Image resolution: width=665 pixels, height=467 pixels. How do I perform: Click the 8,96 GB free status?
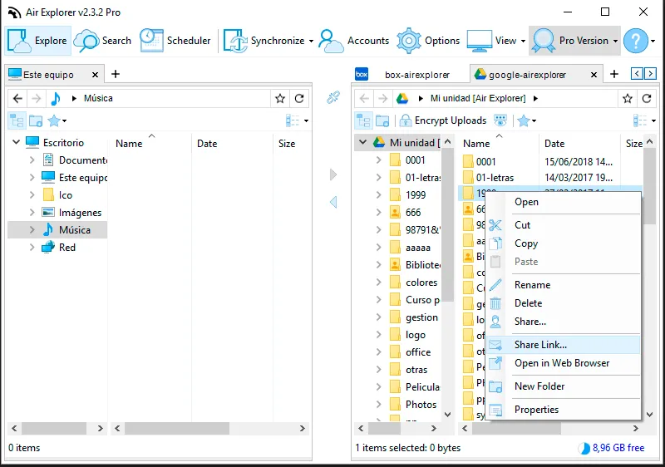(612, 448)
